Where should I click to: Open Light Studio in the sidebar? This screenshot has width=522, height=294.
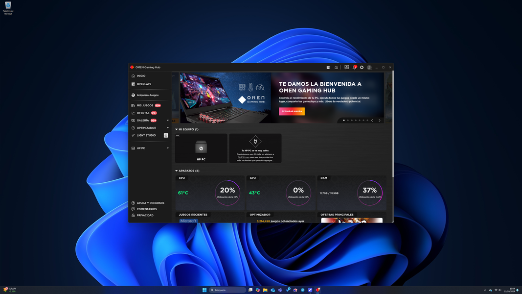click(146, 135)
